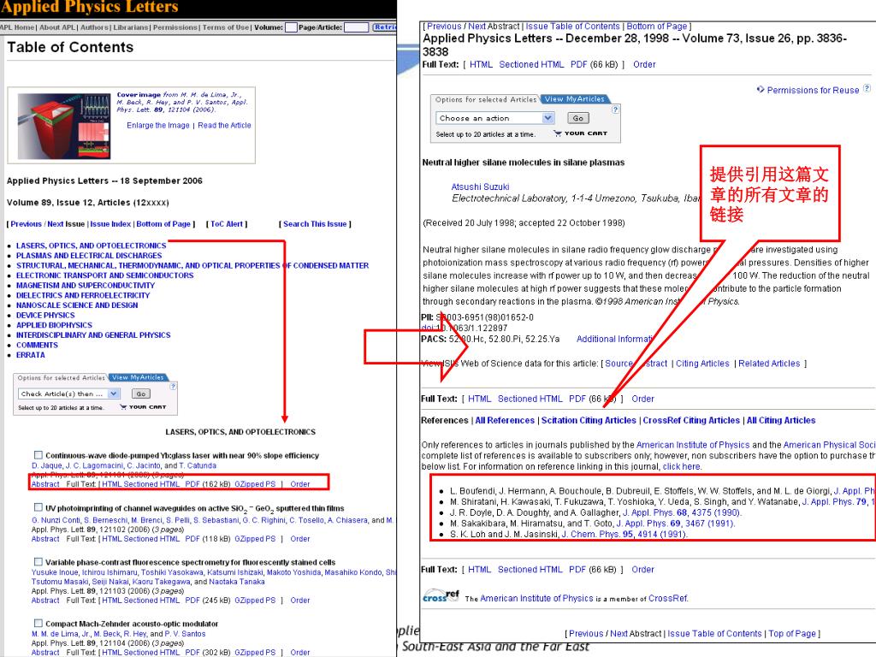Open Issue Table of Contents at top

click(x=572, y=27)
